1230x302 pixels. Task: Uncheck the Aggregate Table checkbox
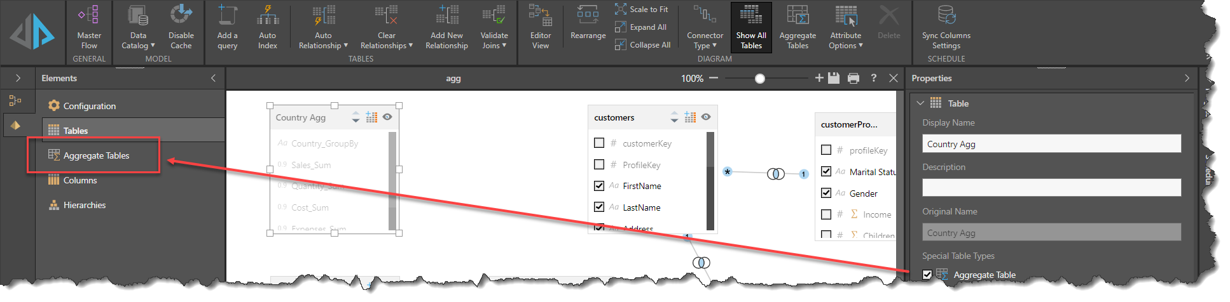[927, 275]
